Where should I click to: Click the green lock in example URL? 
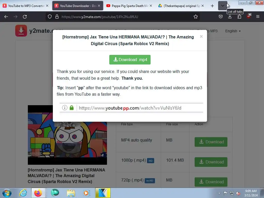pos(72,108)
